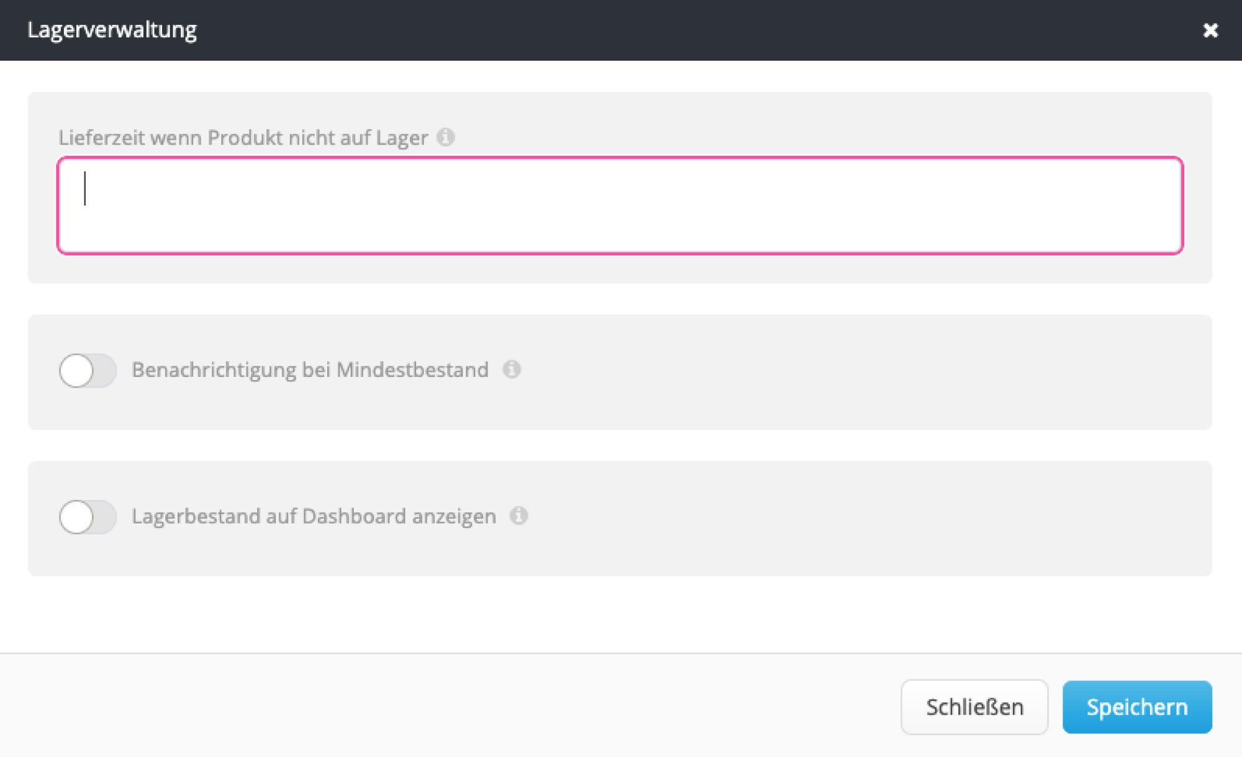Save settings with the Speichern button

(x=1136, y=707)
